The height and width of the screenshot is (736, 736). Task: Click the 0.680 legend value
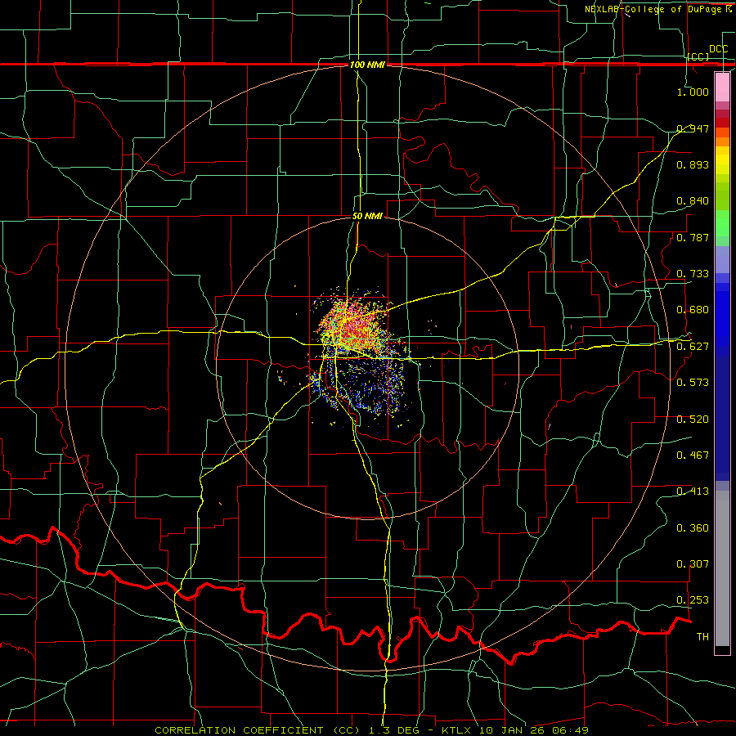693,310
